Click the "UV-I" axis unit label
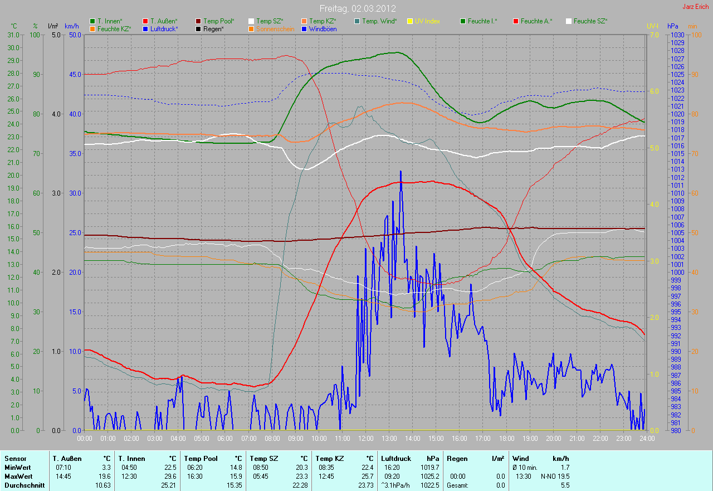Viewport: 713px width, 491px height. (652, 26)
